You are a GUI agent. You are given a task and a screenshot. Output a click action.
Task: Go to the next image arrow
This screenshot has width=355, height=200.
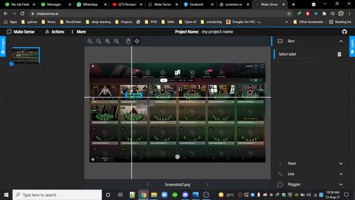click(207, 184)
